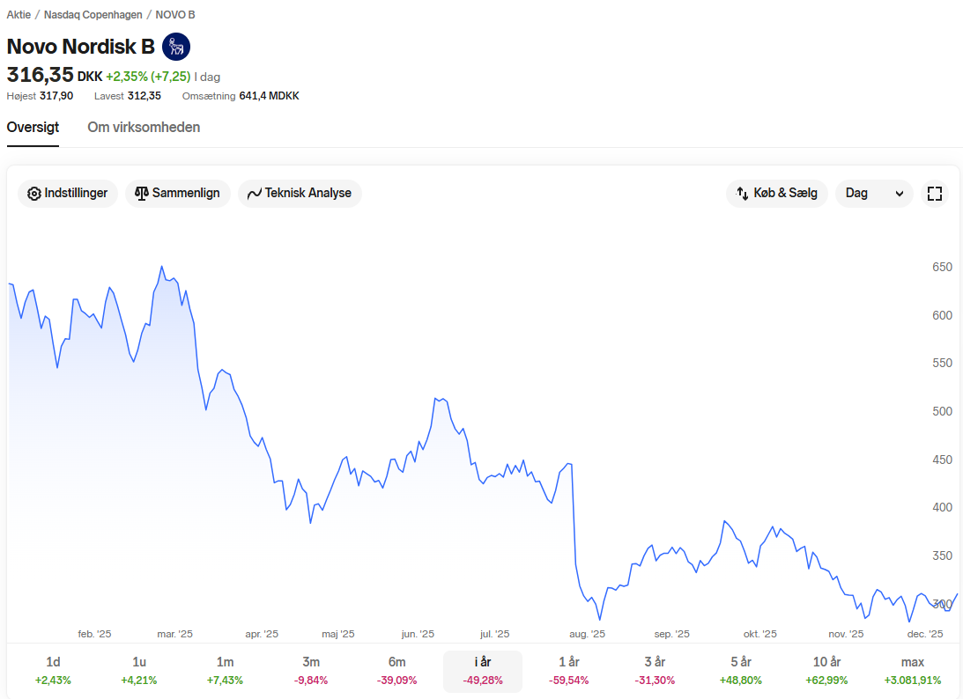Expand the chart to fullscreen
Screen dimensions: 963x699
(x=934, y=194)
